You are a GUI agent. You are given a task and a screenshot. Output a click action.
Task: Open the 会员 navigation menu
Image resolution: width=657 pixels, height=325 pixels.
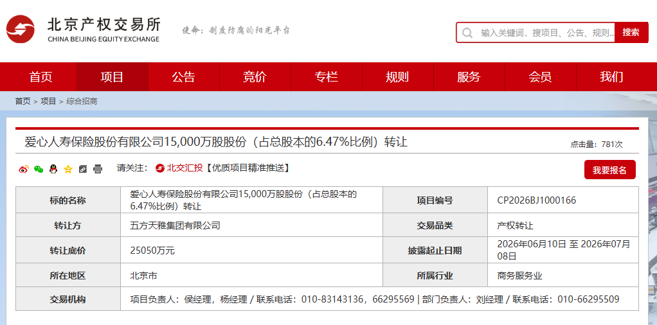point(541,76)
